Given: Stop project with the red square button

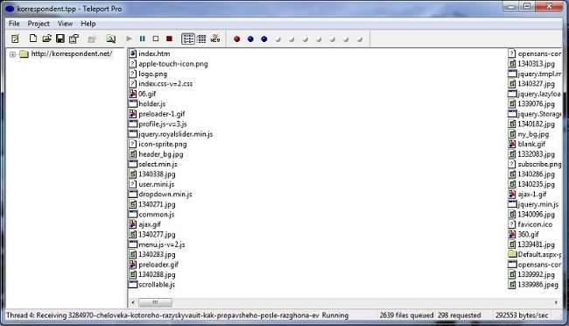Looking at the screenshot, I should [x=169, y=39].
